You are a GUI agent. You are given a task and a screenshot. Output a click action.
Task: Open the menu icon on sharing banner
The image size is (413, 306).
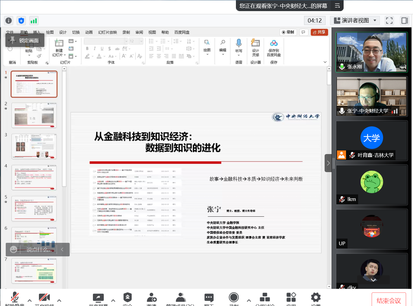pyautogui.click(x=337, y=6)
